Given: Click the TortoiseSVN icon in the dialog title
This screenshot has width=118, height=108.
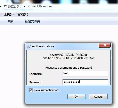Looking at the screenshot, I should click(29, 46).
